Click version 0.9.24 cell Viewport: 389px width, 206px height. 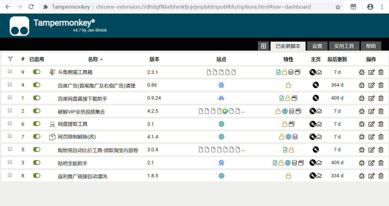point(154,98)
